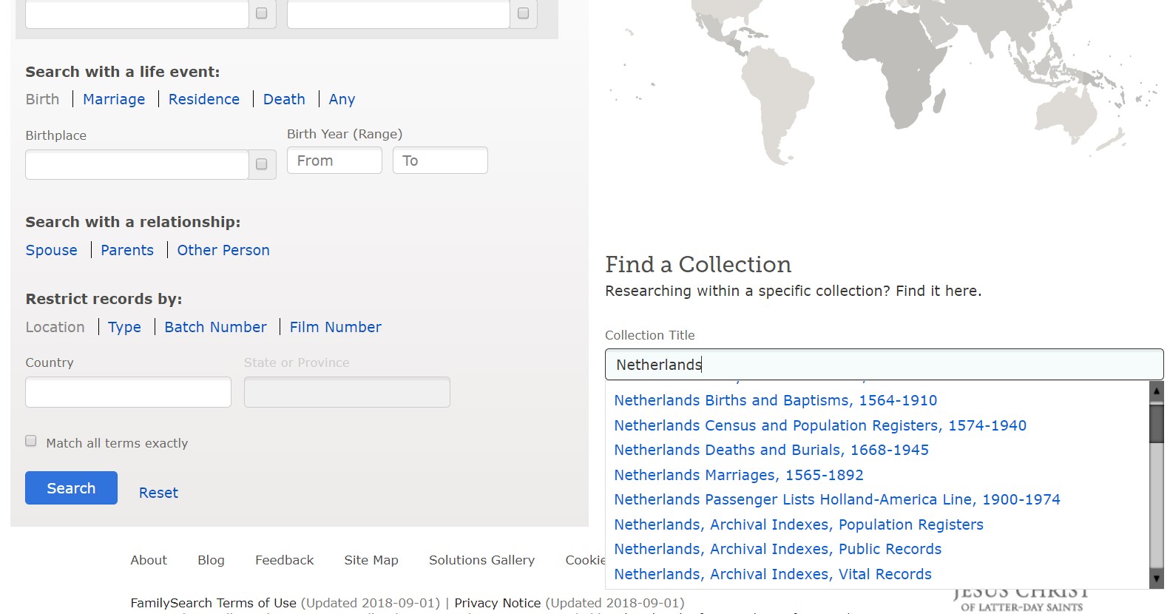Screen dimensions: 1170x614
Task: Restrict records by Batch Number
Action: 215,327
